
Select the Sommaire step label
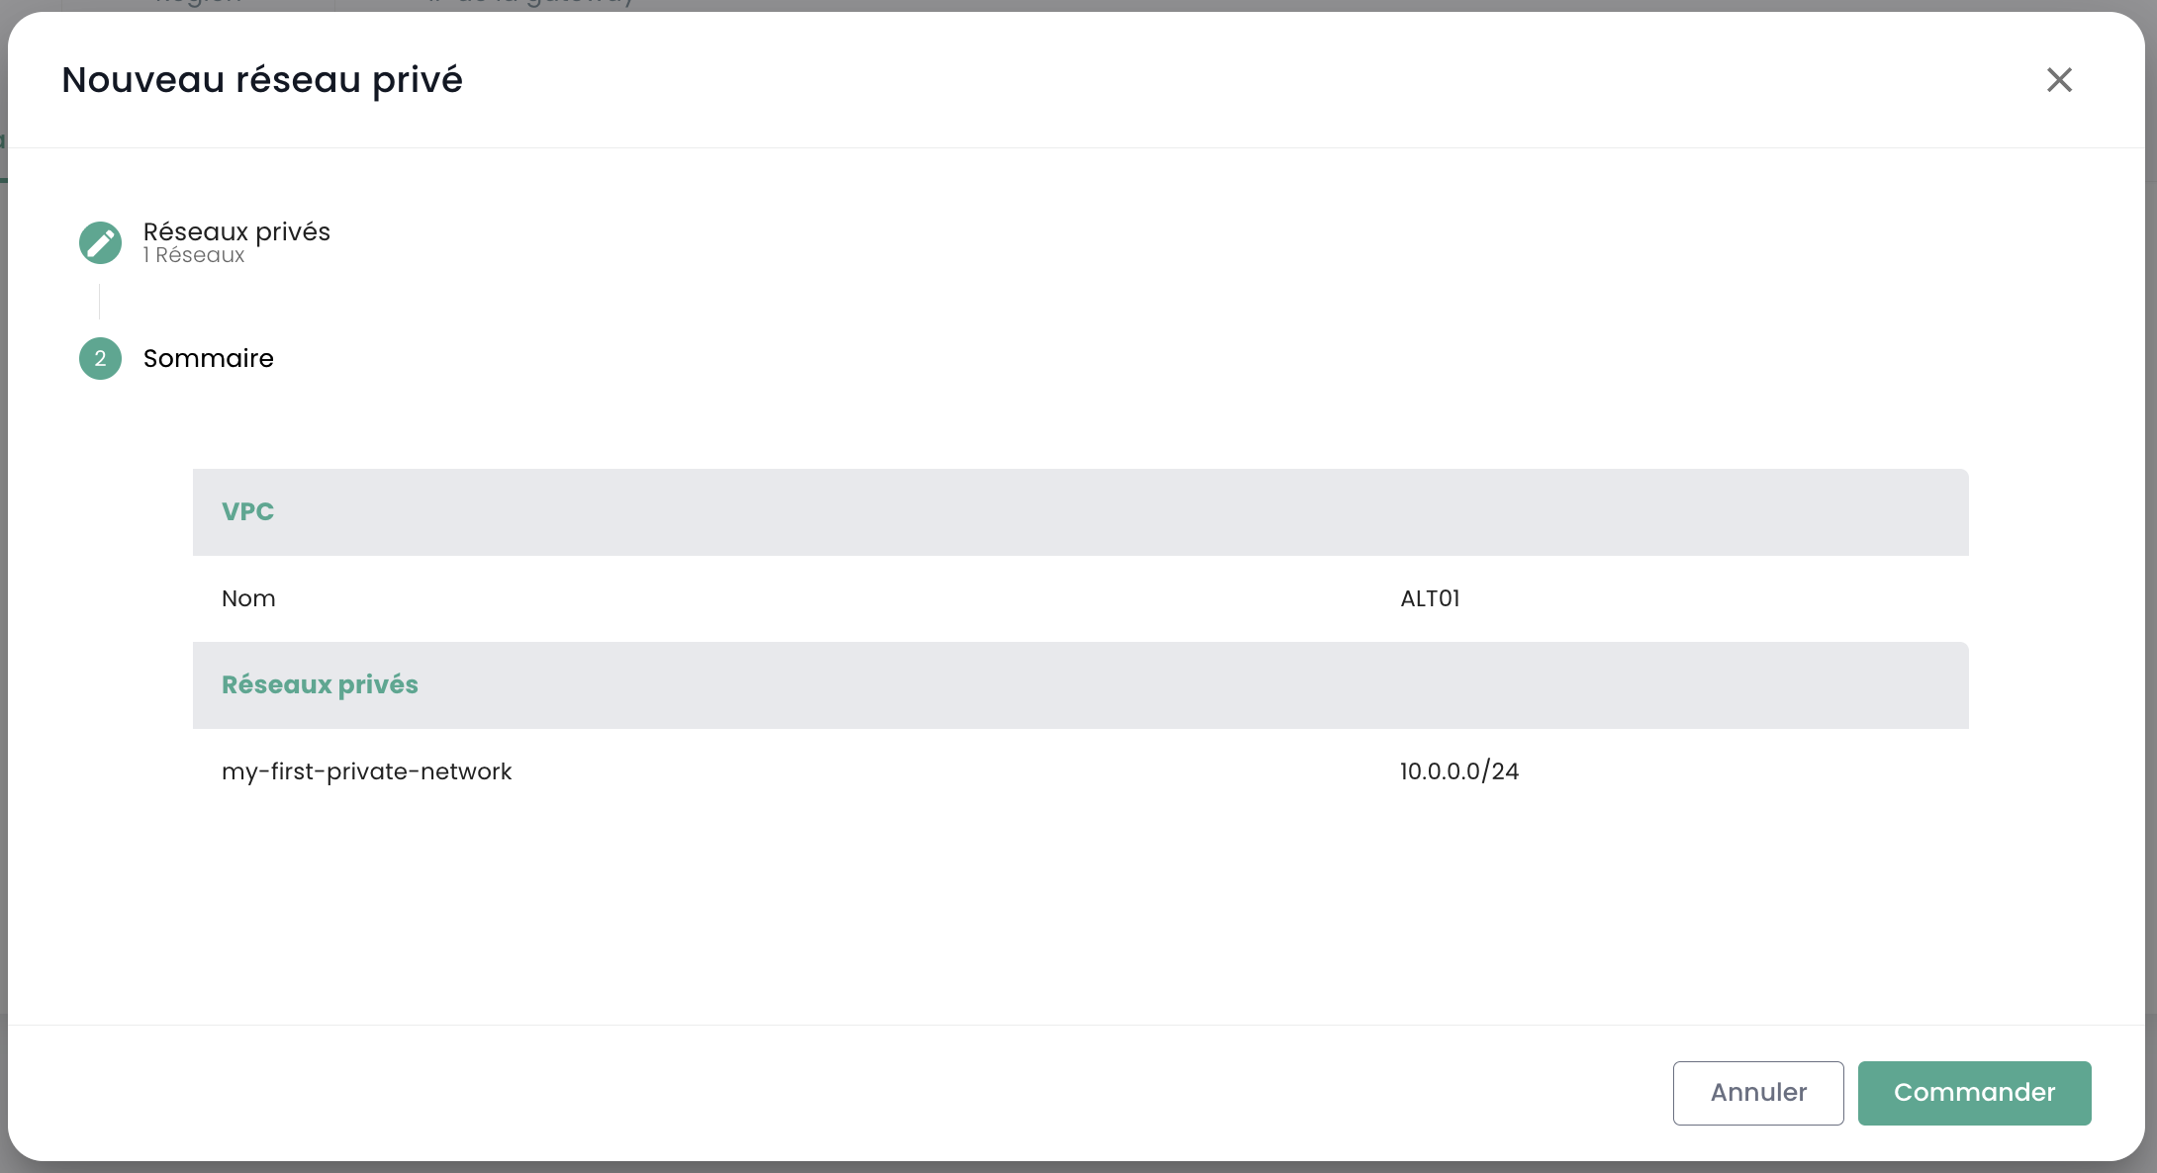tap(209, 358)
